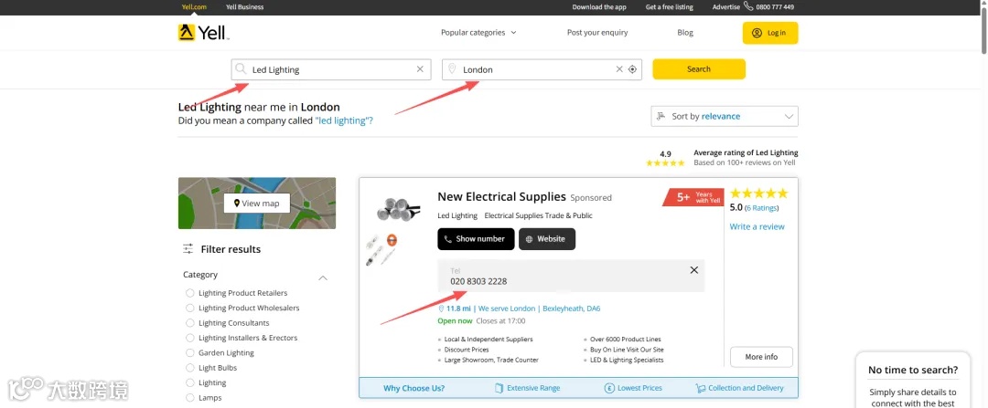The height and width of the screenshot is (408, 988).
Task: Click Collection and Delivery cart icon
Action: (700, 388)
